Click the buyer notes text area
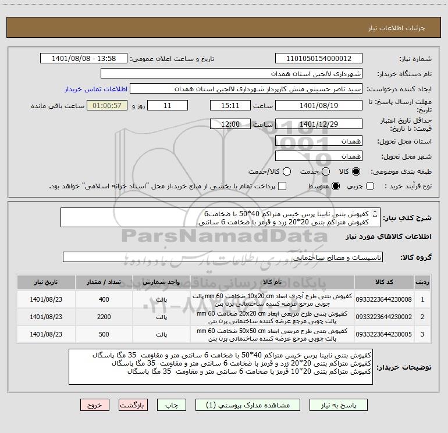Viewport: 448px width, 433px height. point(221,367)
